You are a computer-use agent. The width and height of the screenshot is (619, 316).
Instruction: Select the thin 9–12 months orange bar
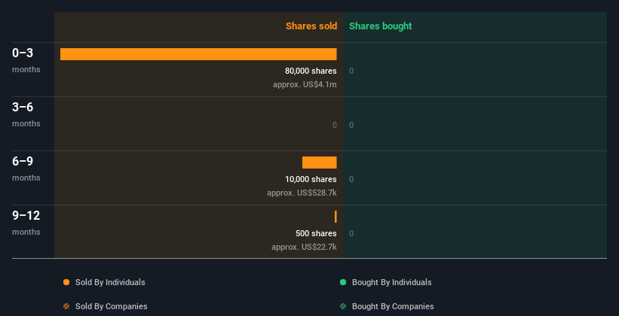click(x=336, y=217)
